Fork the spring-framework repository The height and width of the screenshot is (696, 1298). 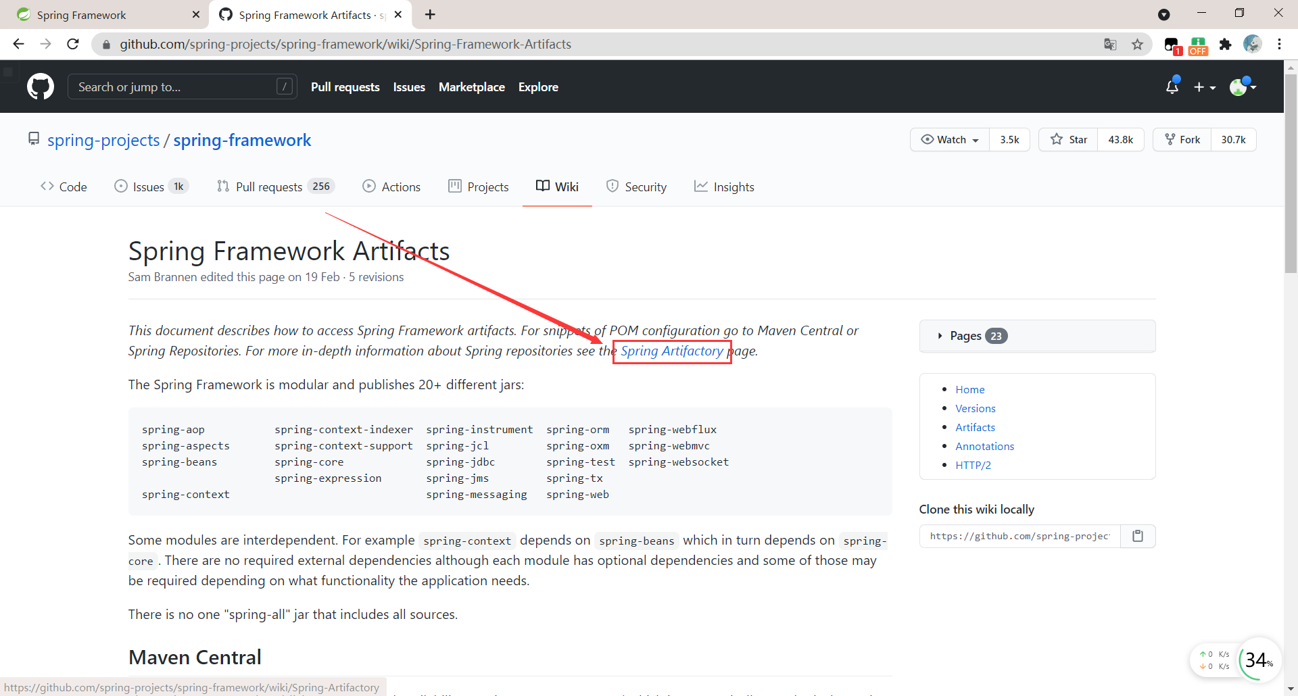[1182, 140]
